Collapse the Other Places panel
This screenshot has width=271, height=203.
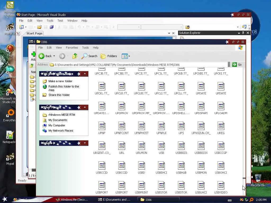85,107
